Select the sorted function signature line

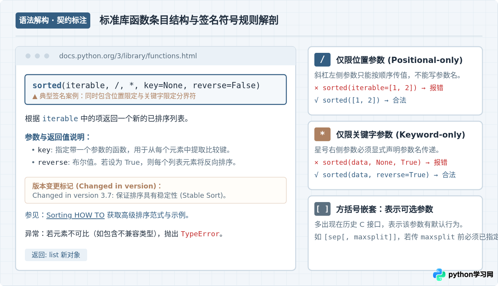[146, 85]
